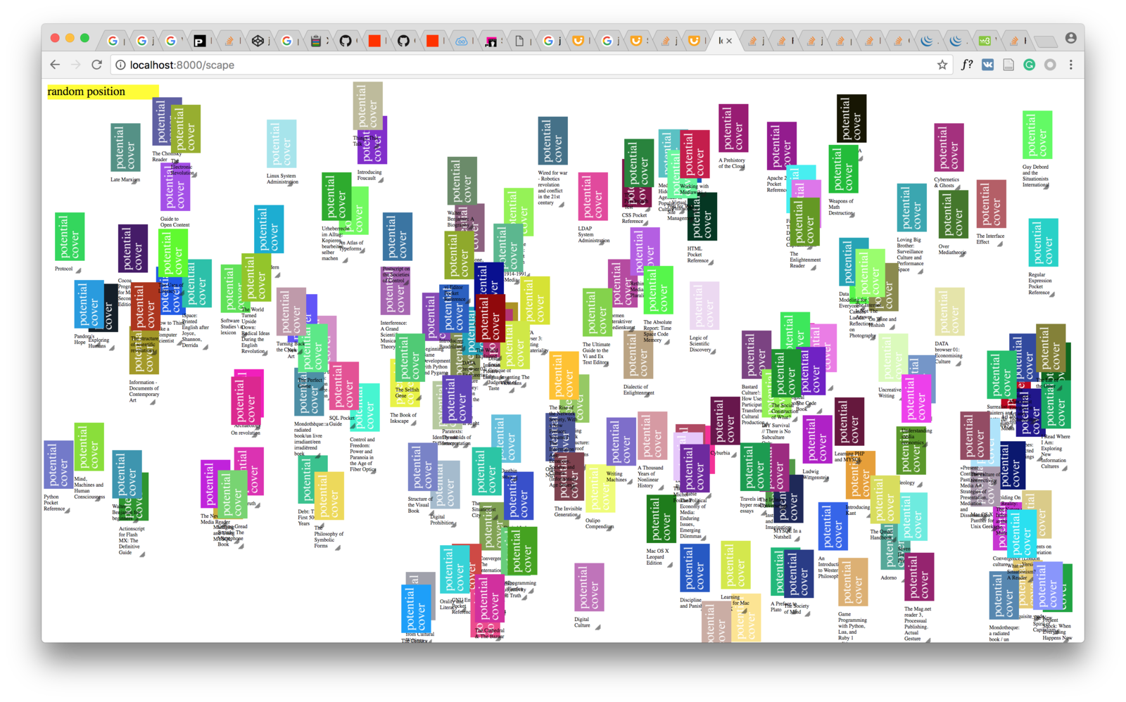Open the Chrome three-dot menu
The height and width of the screenshot is (702, 1126).
coord(1070,65)
